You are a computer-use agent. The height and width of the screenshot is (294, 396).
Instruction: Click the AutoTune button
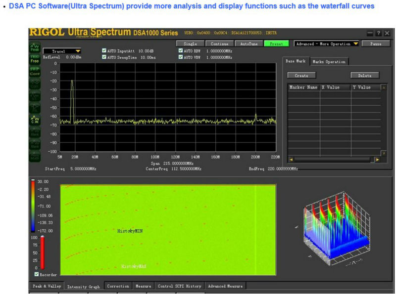[249, 44]
